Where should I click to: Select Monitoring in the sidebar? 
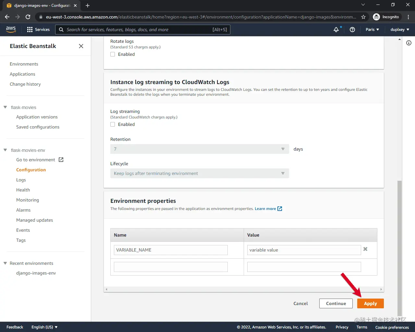(x=27, y=200)
